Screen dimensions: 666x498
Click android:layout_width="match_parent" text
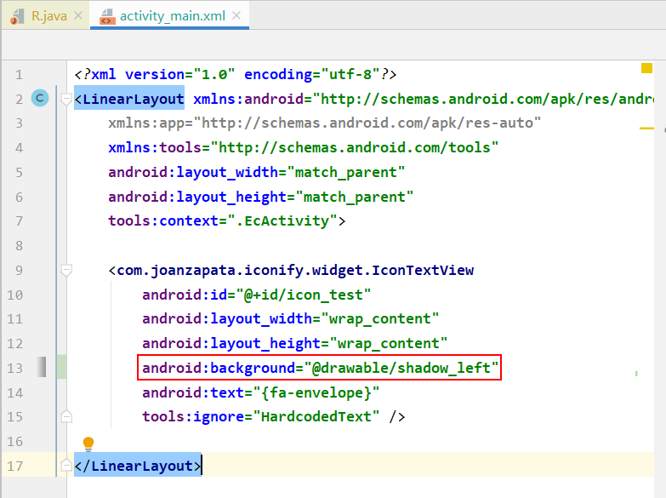coord(256,172)
